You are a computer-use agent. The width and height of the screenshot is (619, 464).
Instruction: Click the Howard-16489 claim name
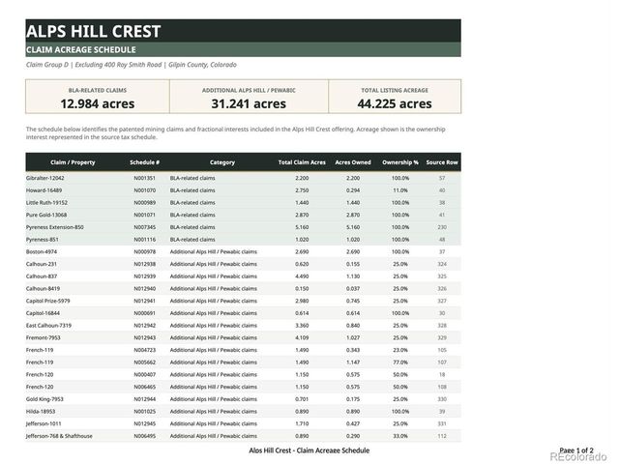click(44, 190)
